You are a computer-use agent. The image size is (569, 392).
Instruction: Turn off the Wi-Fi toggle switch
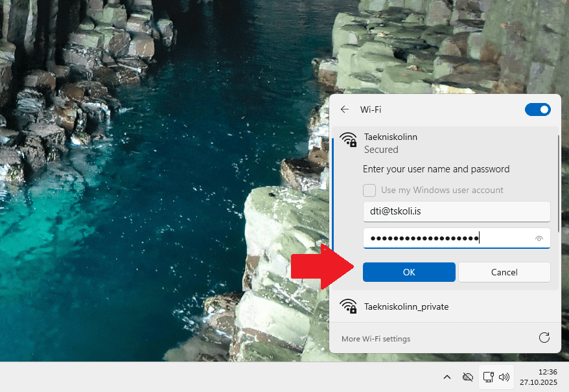537,110
